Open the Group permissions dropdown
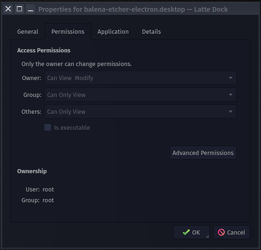 (140, 94)
